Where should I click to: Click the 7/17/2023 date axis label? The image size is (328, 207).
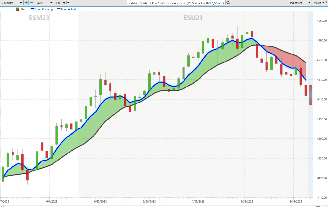coord(198,201)
